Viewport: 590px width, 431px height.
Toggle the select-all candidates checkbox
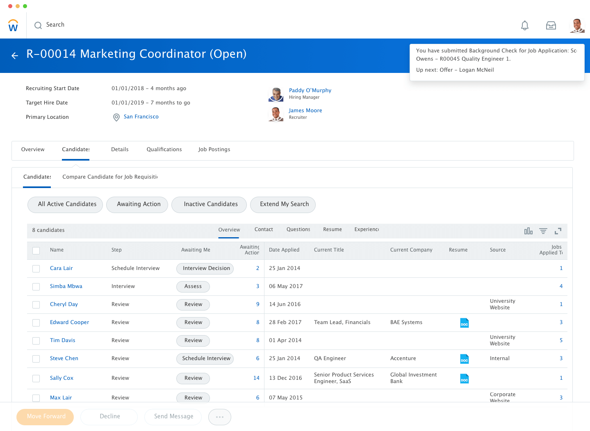point(36,251)
